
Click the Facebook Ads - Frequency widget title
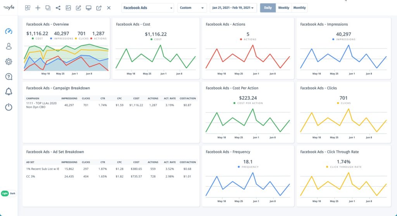(228, 152)
